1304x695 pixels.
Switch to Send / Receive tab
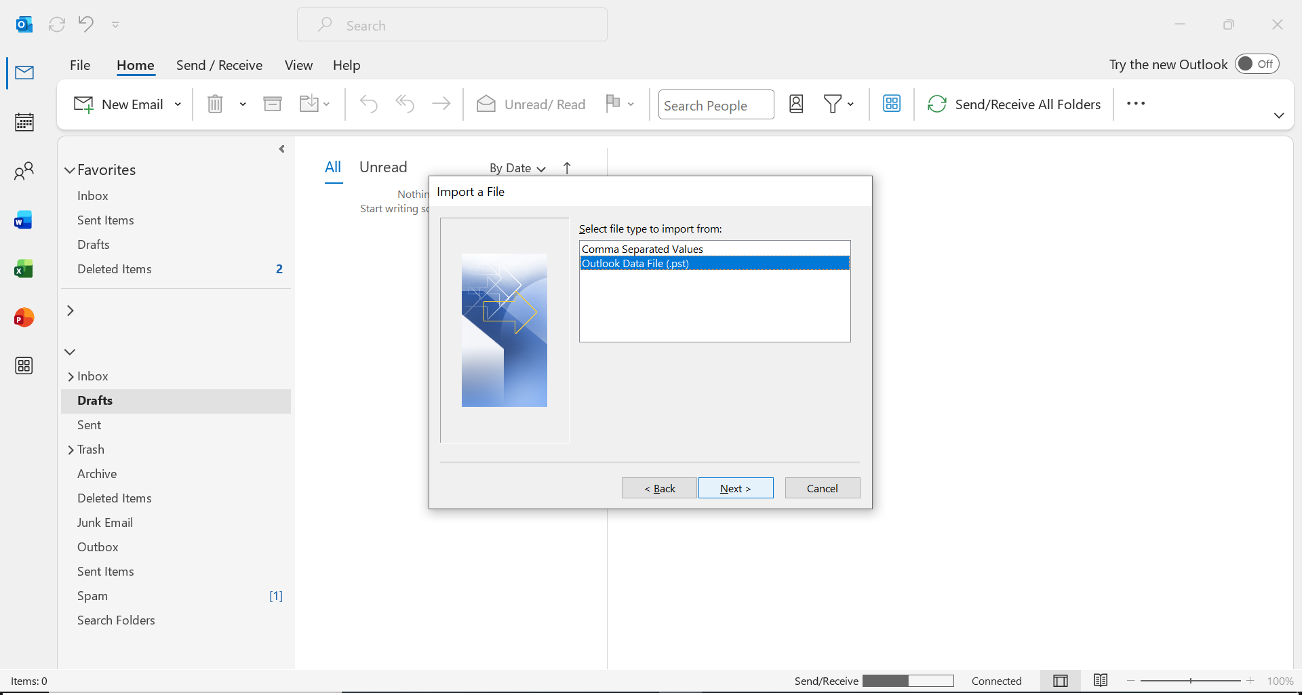point(219,65)
